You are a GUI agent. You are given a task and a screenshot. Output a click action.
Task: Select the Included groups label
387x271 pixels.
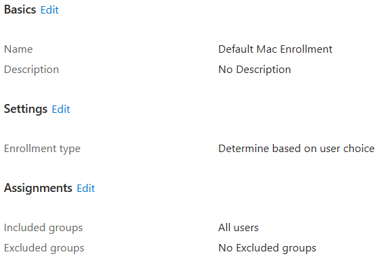click(43, 228)
